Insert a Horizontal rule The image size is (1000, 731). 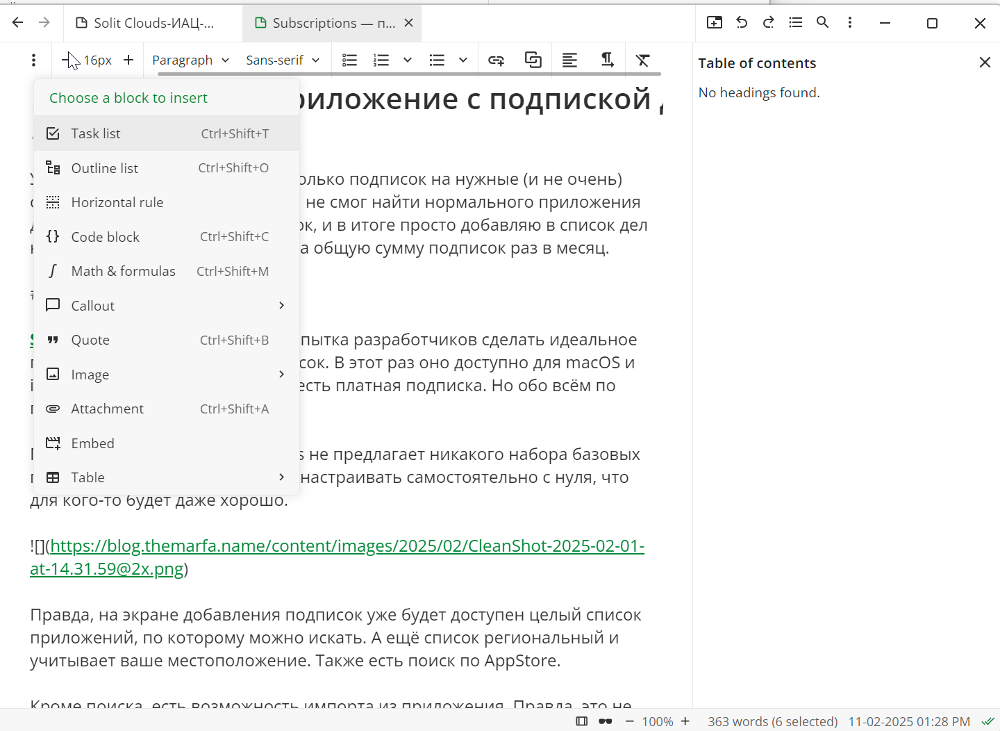[167, 202]
